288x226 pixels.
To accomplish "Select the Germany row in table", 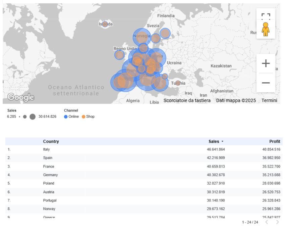I will 50,175.
